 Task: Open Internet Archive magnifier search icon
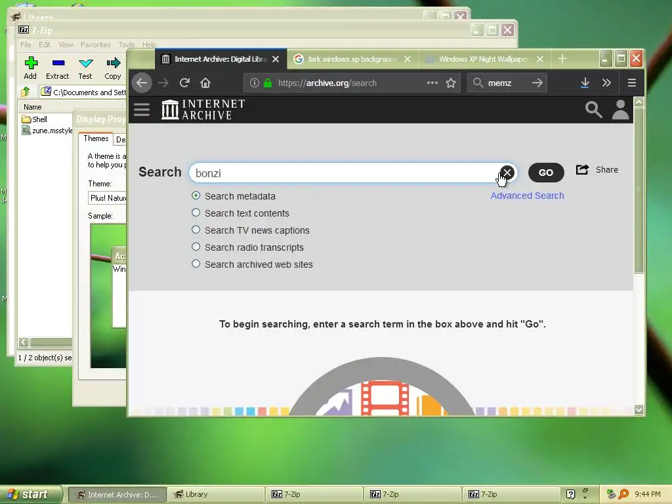tap(593, 110)
